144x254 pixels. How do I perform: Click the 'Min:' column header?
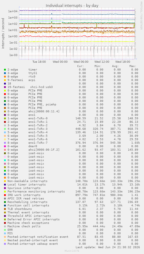click(98, 66)
